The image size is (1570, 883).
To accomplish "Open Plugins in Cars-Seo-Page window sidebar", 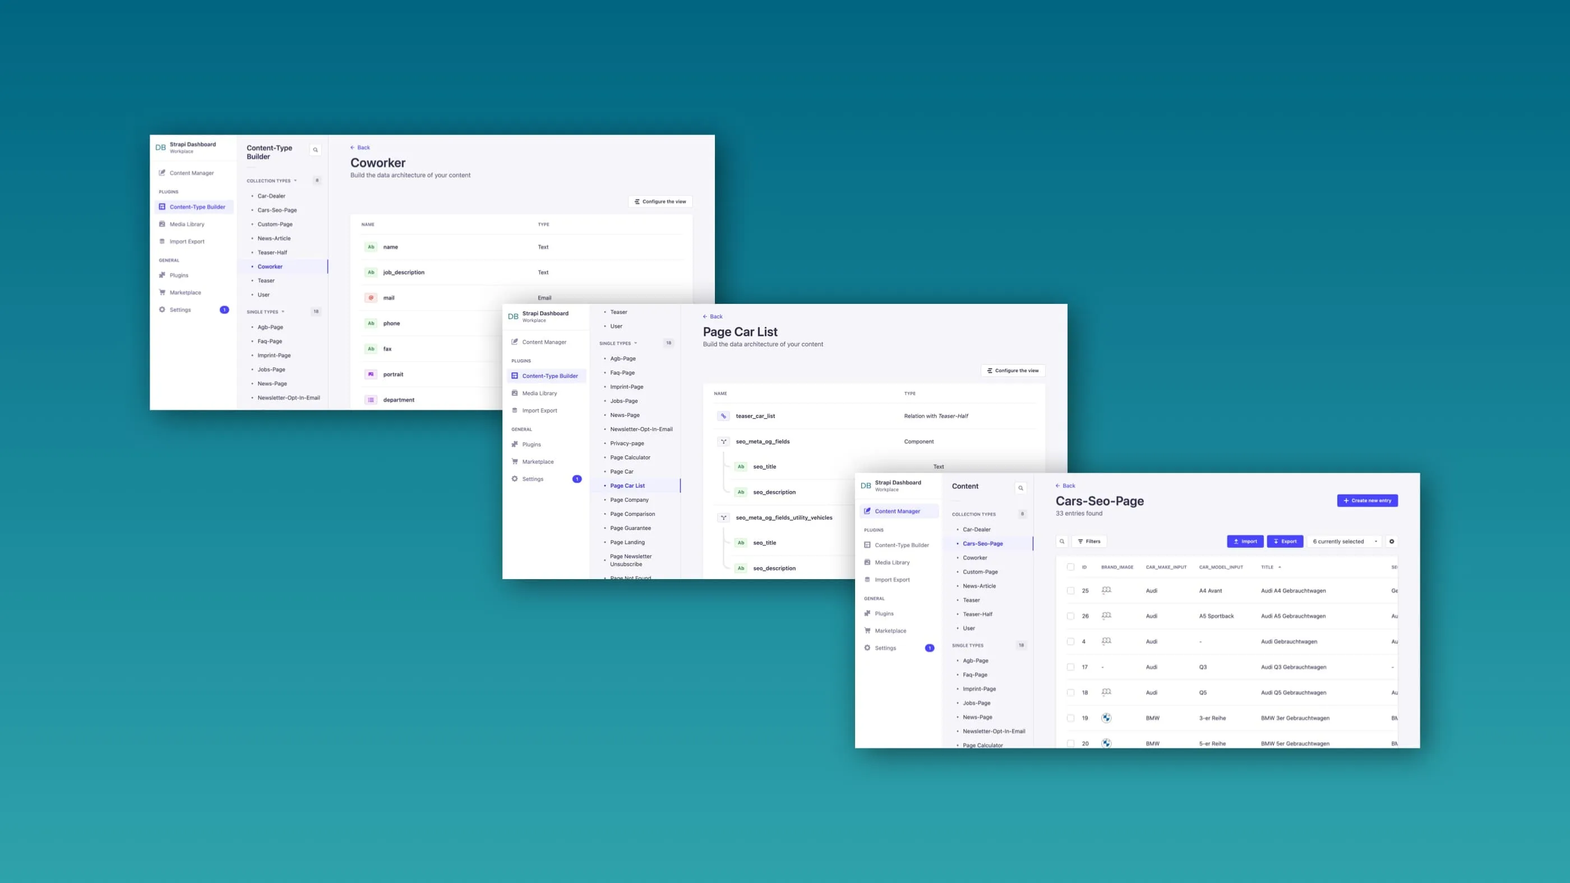I will pos(884,614).
